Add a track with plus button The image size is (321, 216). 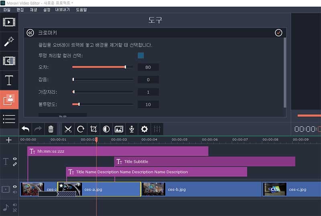tap(9, 140)
